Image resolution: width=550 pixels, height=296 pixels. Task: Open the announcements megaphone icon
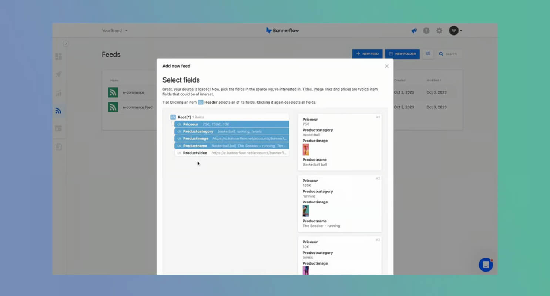pyautogui.click(x=414, y=31)
